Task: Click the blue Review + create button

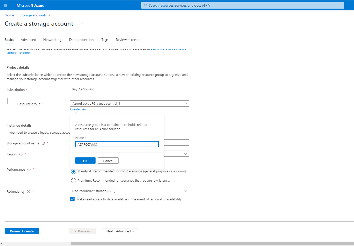Action: pos(22,231)
